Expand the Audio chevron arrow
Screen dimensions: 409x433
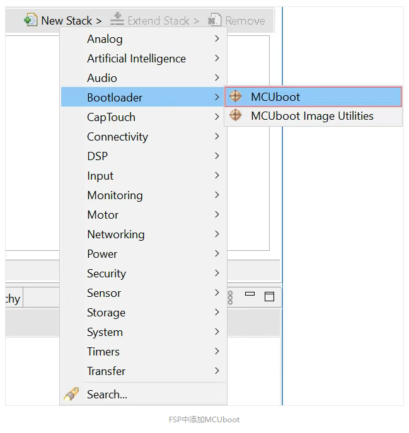click(x=217, y=78)
